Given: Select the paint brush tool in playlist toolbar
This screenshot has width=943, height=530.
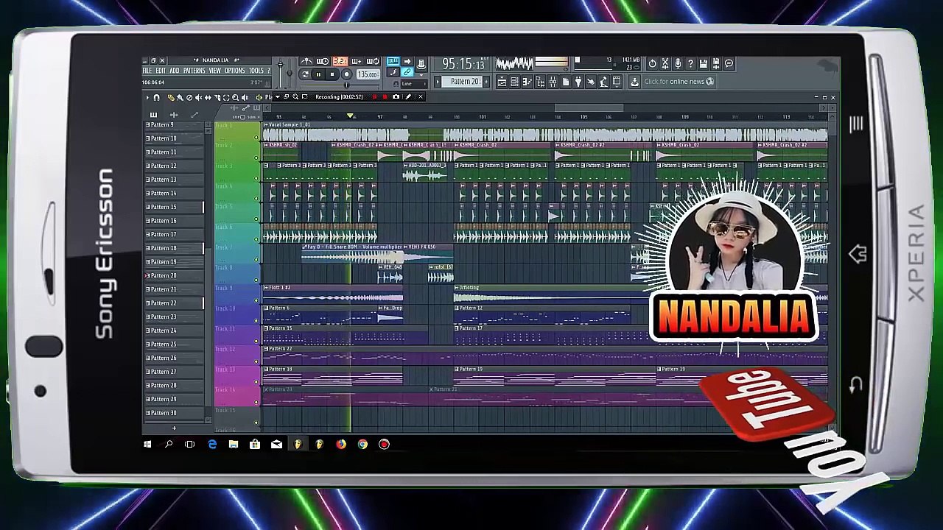Looking at the screenshot, I should click(x=180, y=97).
